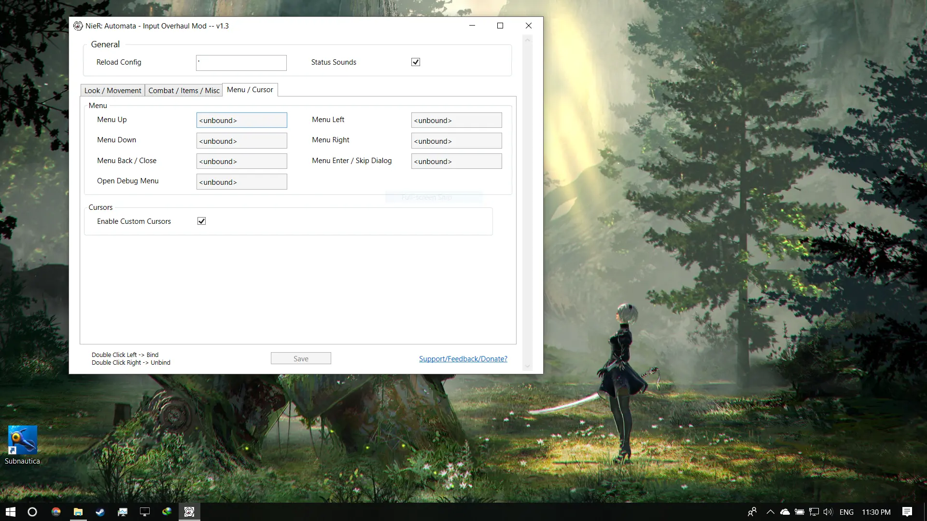
Task: Launch Chrome from the taskbar
Action: [x=56, y=512]
